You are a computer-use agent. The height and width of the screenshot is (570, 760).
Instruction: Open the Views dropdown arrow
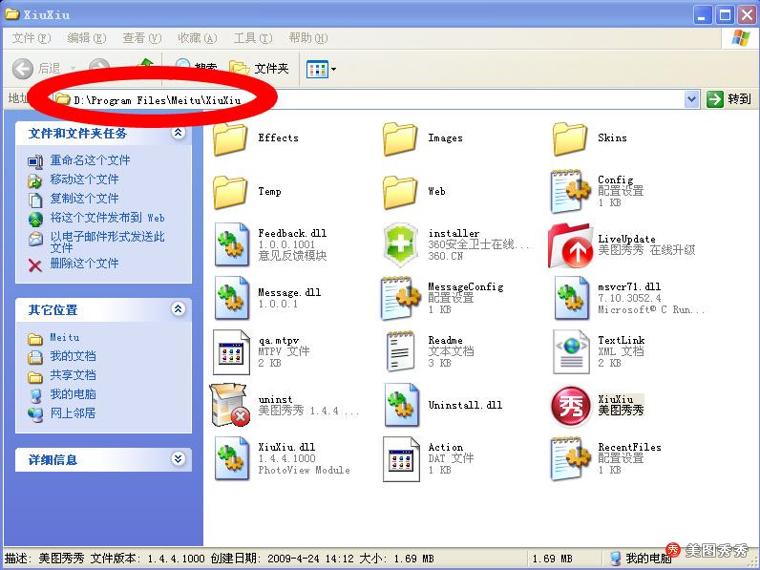333,70
